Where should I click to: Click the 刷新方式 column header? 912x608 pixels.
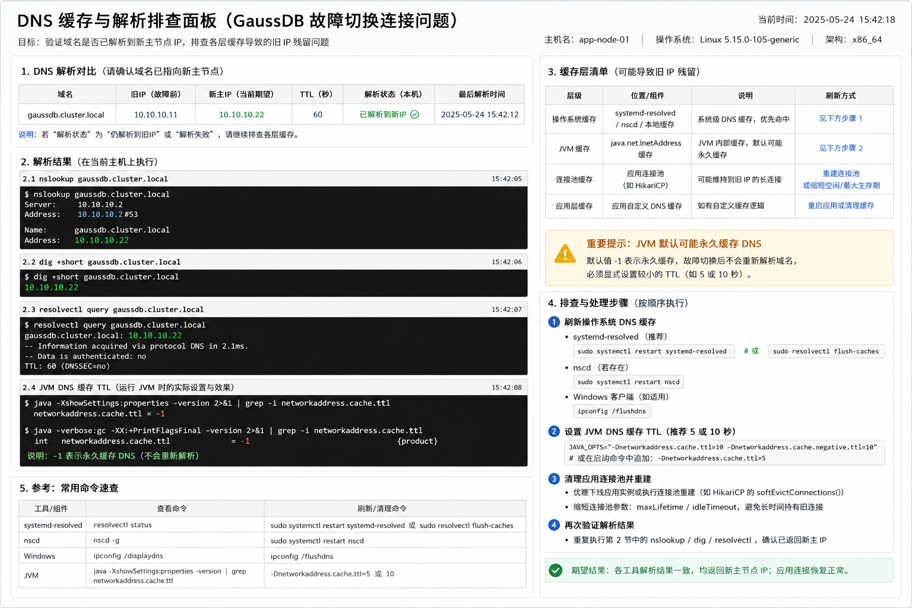844,96
